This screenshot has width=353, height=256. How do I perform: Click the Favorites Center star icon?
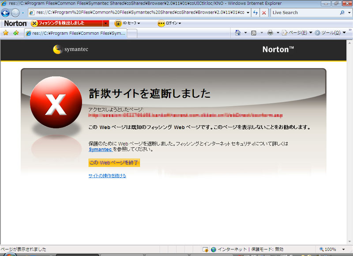tap(6, 33)
